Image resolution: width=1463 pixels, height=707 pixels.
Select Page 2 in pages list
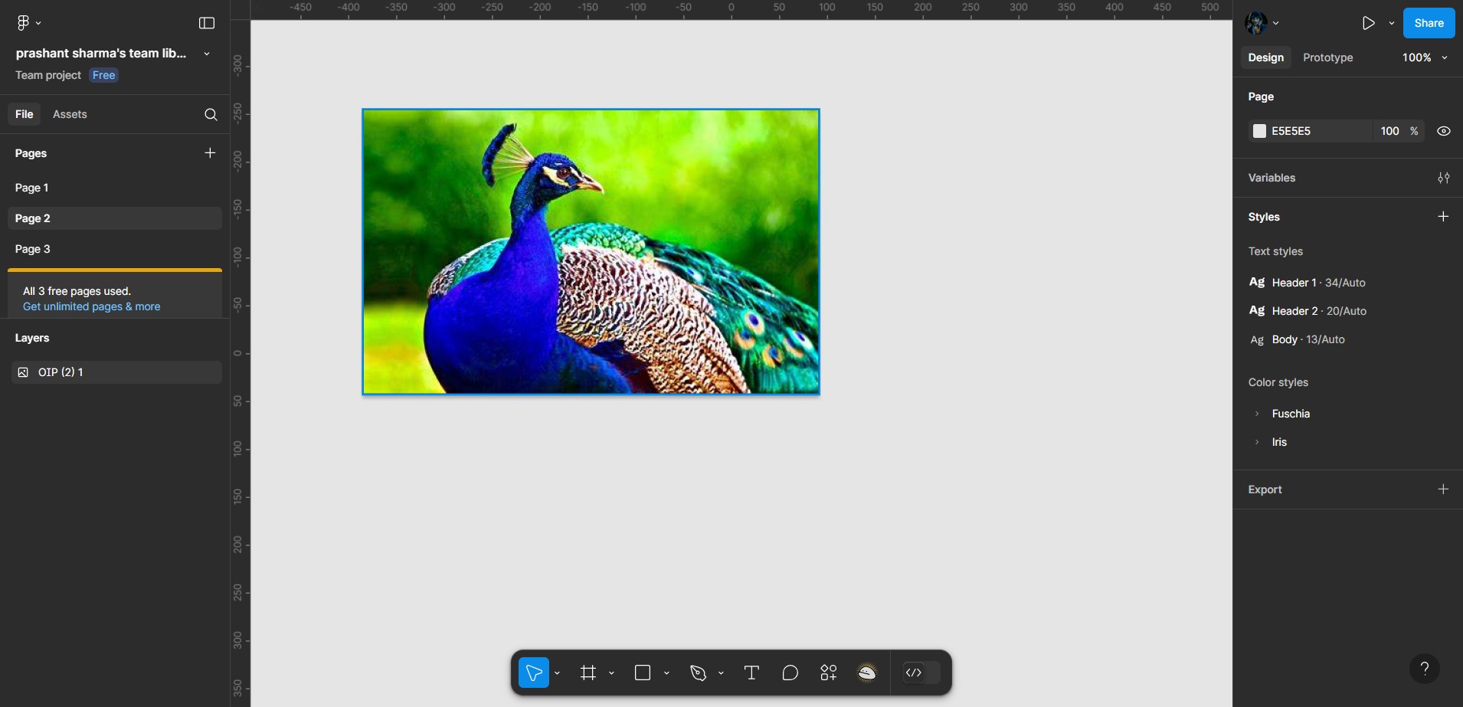coord(115,218)
